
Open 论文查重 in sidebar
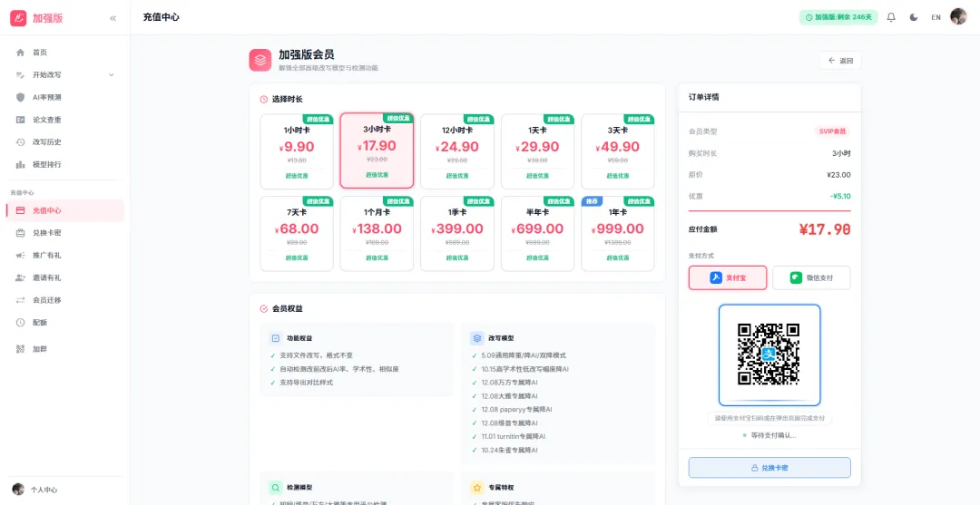pyautogui.click(x=65, y=120)
